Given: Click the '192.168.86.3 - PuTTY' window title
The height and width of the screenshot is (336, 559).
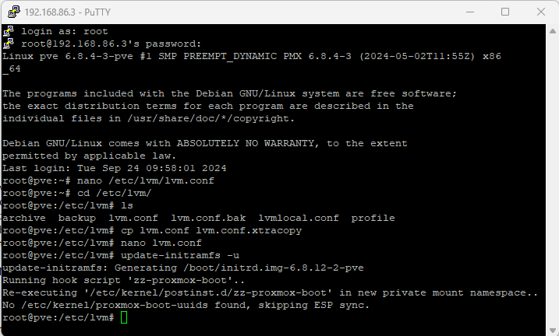Looking at the screenshot, I should pos(68,12).
